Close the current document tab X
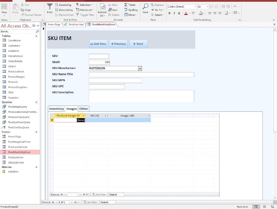This screenshot has height=209, width=277. 274,24
